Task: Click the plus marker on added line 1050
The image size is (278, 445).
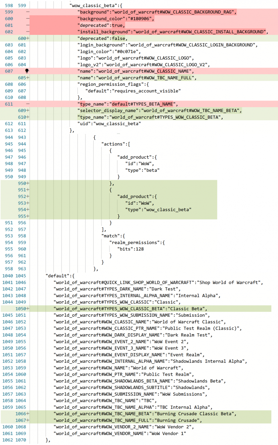Action: coord(28,309)
